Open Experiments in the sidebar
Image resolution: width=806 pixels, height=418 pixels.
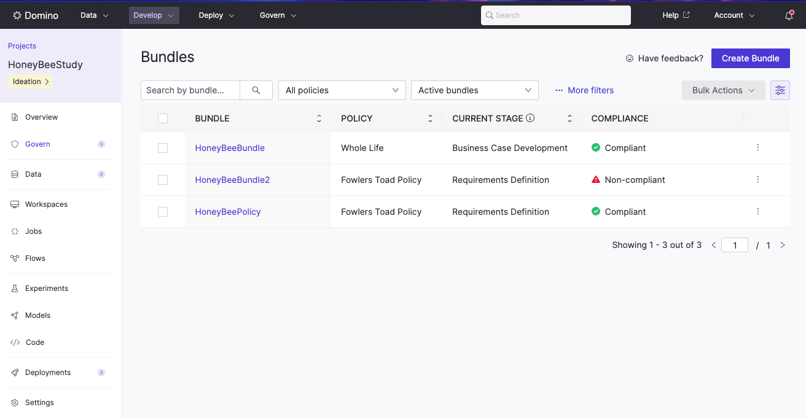click(46, 288)
